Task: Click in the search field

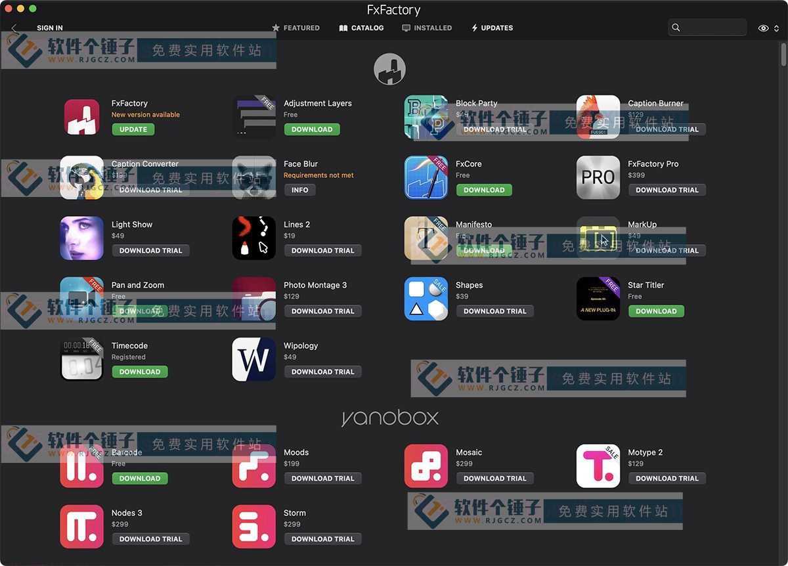Action: point(707,28)
